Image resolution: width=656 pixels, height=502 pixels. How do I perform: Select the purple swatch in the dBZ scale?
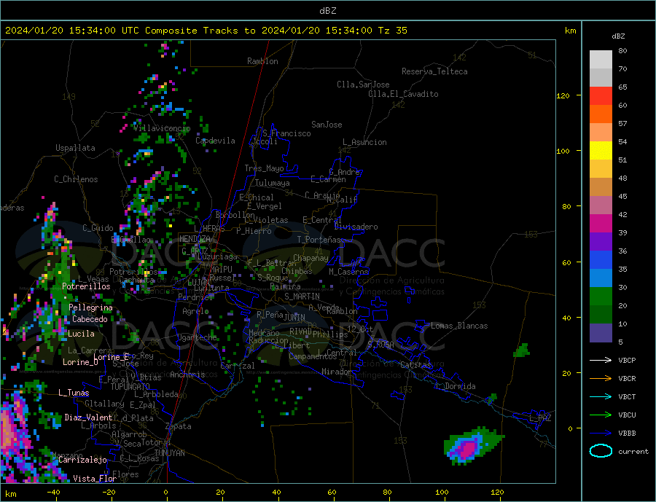click(x=601, y=242)
